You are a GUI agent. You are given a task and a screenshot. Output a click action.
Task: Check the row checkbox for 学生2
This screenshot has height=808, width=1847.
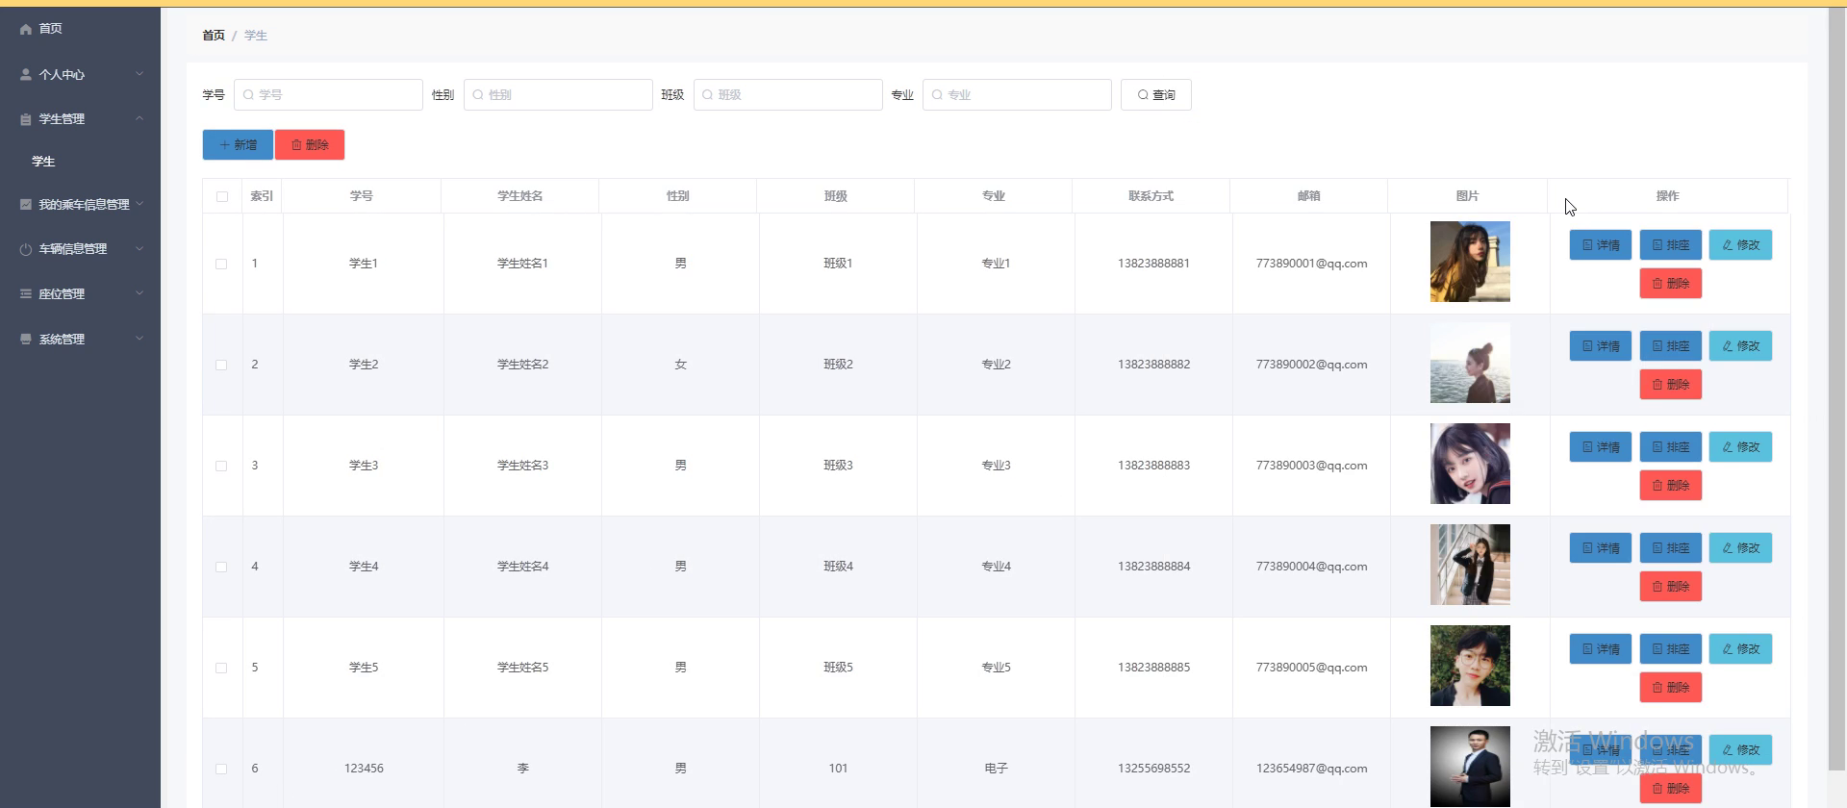point(221,365)
